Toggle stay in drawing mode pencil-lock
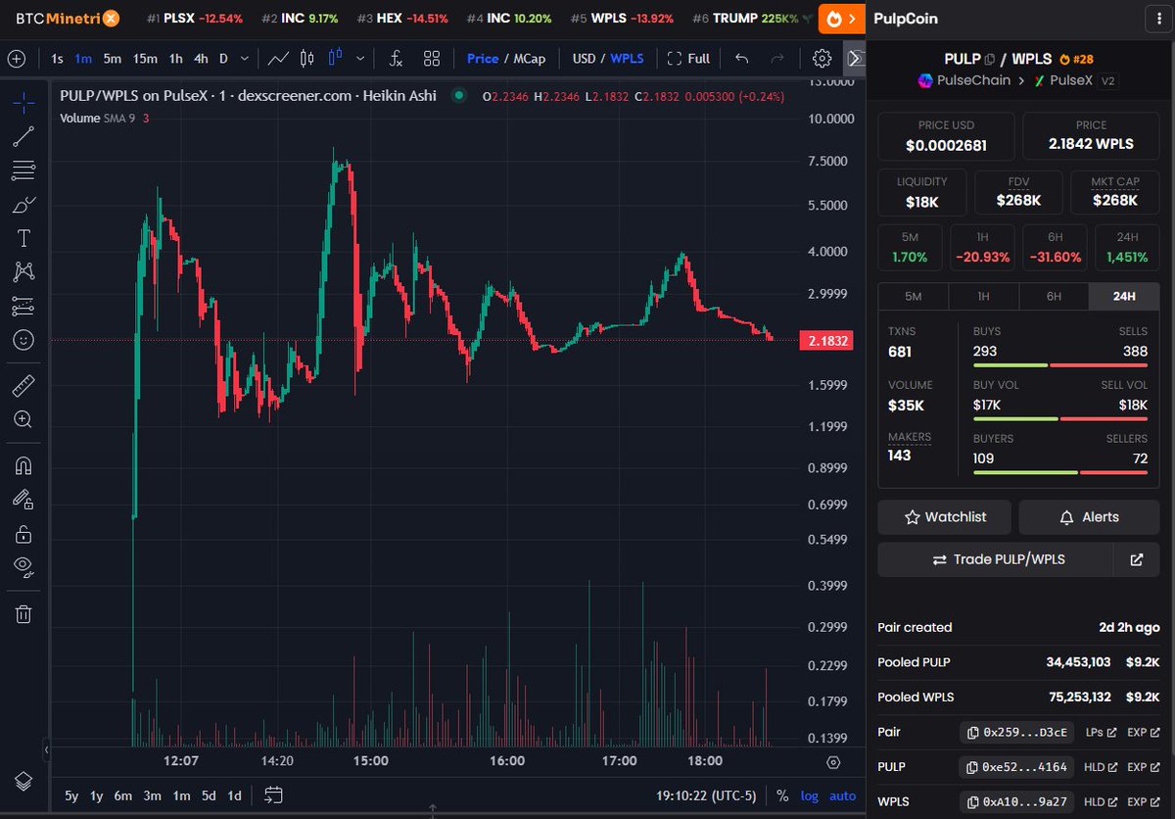The height and width of the screenshot is (819, 1175). tap(23, 499)
